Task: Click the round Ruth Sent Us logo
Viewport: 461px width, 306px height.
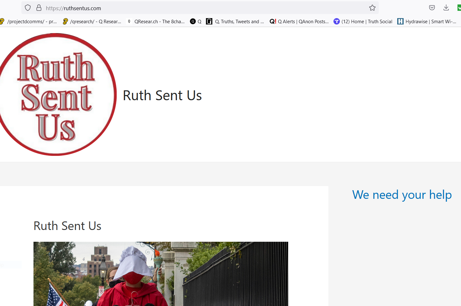Action: click(x=56, y=94)
